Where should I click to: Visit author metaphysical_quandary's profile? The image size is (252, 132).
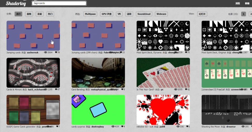(x=104, y=90)
